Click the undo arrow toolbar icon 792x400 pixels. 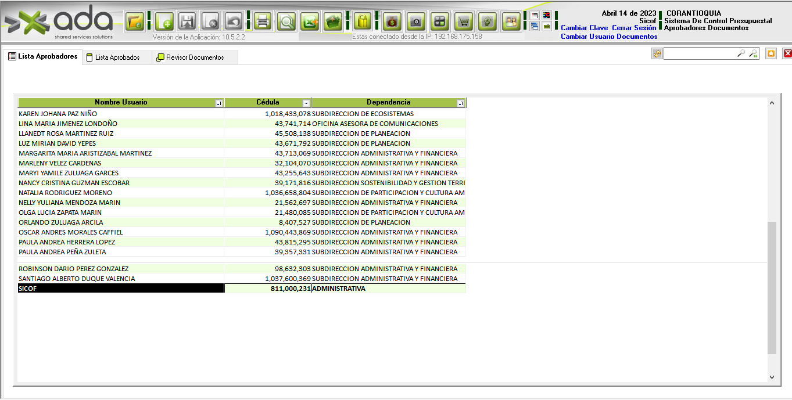[x=234, y=22]
